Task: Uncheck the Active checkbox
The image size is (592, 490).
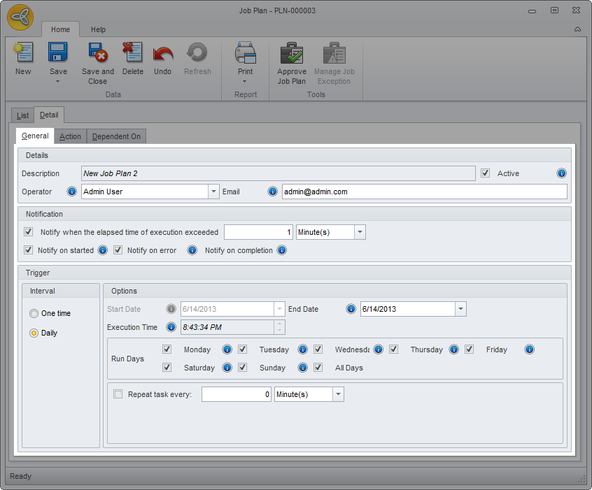Action: (485, 173)
